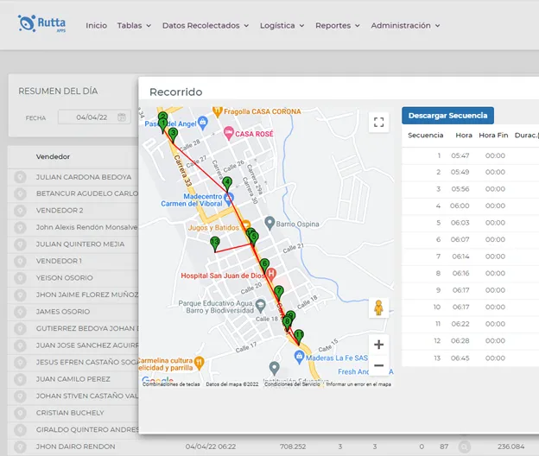Click the Hospital San Juan de Dios pin

(x=271, y=274)
